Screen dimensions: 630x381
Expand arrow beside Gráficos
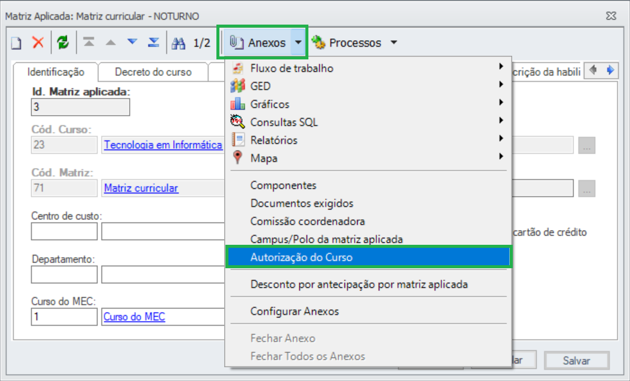coord(501,102)
